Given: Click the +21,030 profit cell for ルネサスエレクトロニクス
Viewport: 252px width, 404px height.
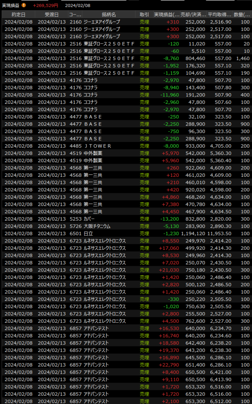Looking at the screenshot, I should click(168, 270).
